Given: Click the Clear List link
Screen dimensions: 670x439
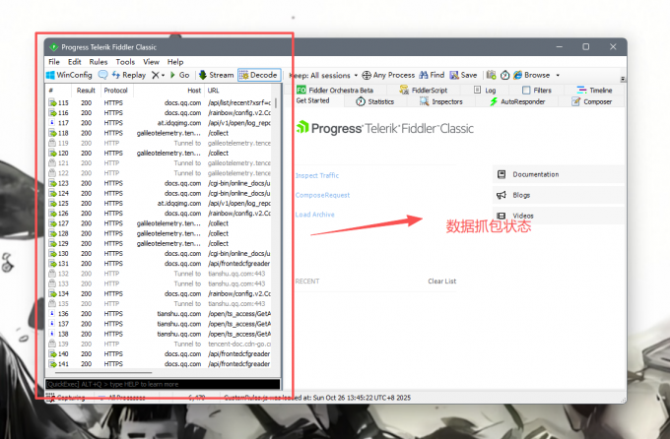Looking at the screenshot, I should (441, 281).
